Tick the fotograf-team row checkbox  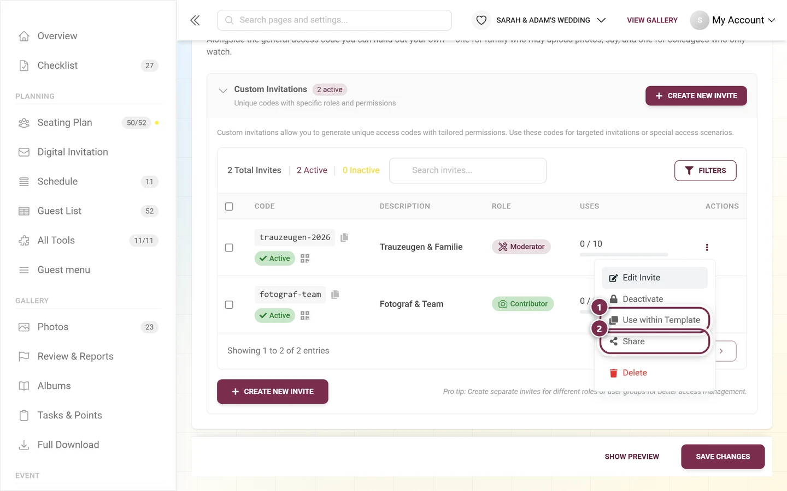click(229, 305)
